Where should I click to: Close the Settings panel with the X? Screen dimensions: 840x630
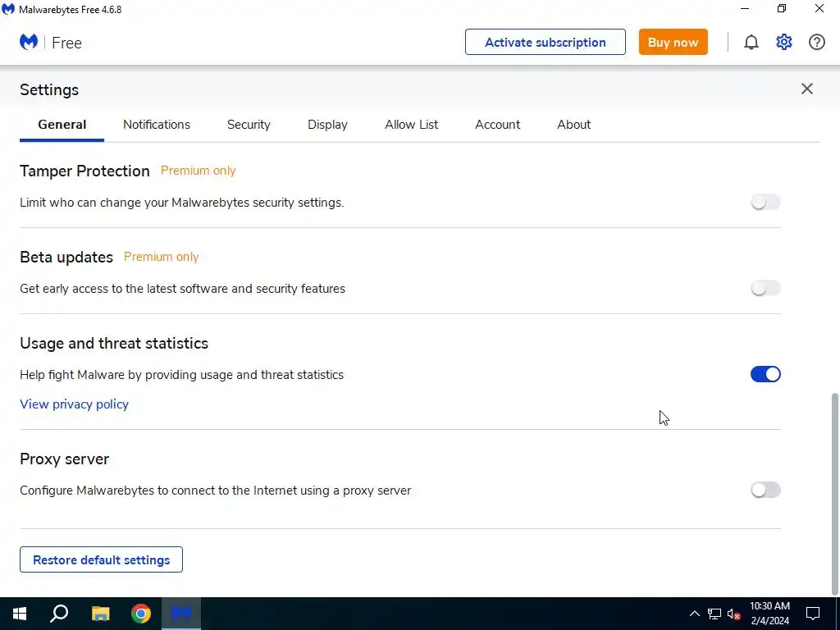click(x=807, y=89)
